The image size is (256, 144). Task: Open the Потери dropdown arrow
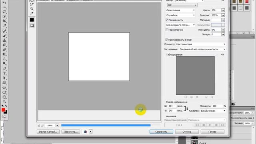tap(223, 34)
